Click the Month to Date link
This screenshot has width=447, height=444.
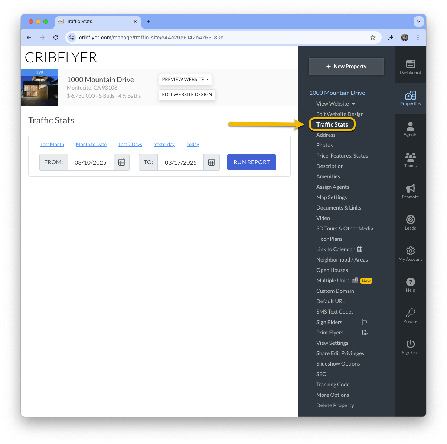[x=91, y=144]
